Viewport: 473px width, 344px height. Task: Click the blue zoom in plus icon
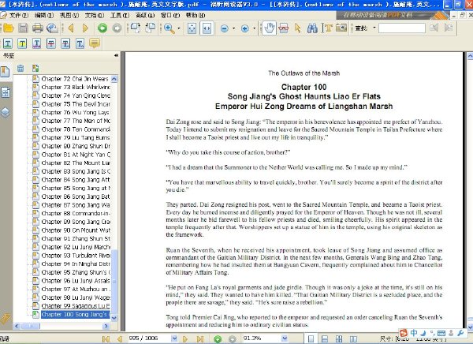[x=244, y=28]
